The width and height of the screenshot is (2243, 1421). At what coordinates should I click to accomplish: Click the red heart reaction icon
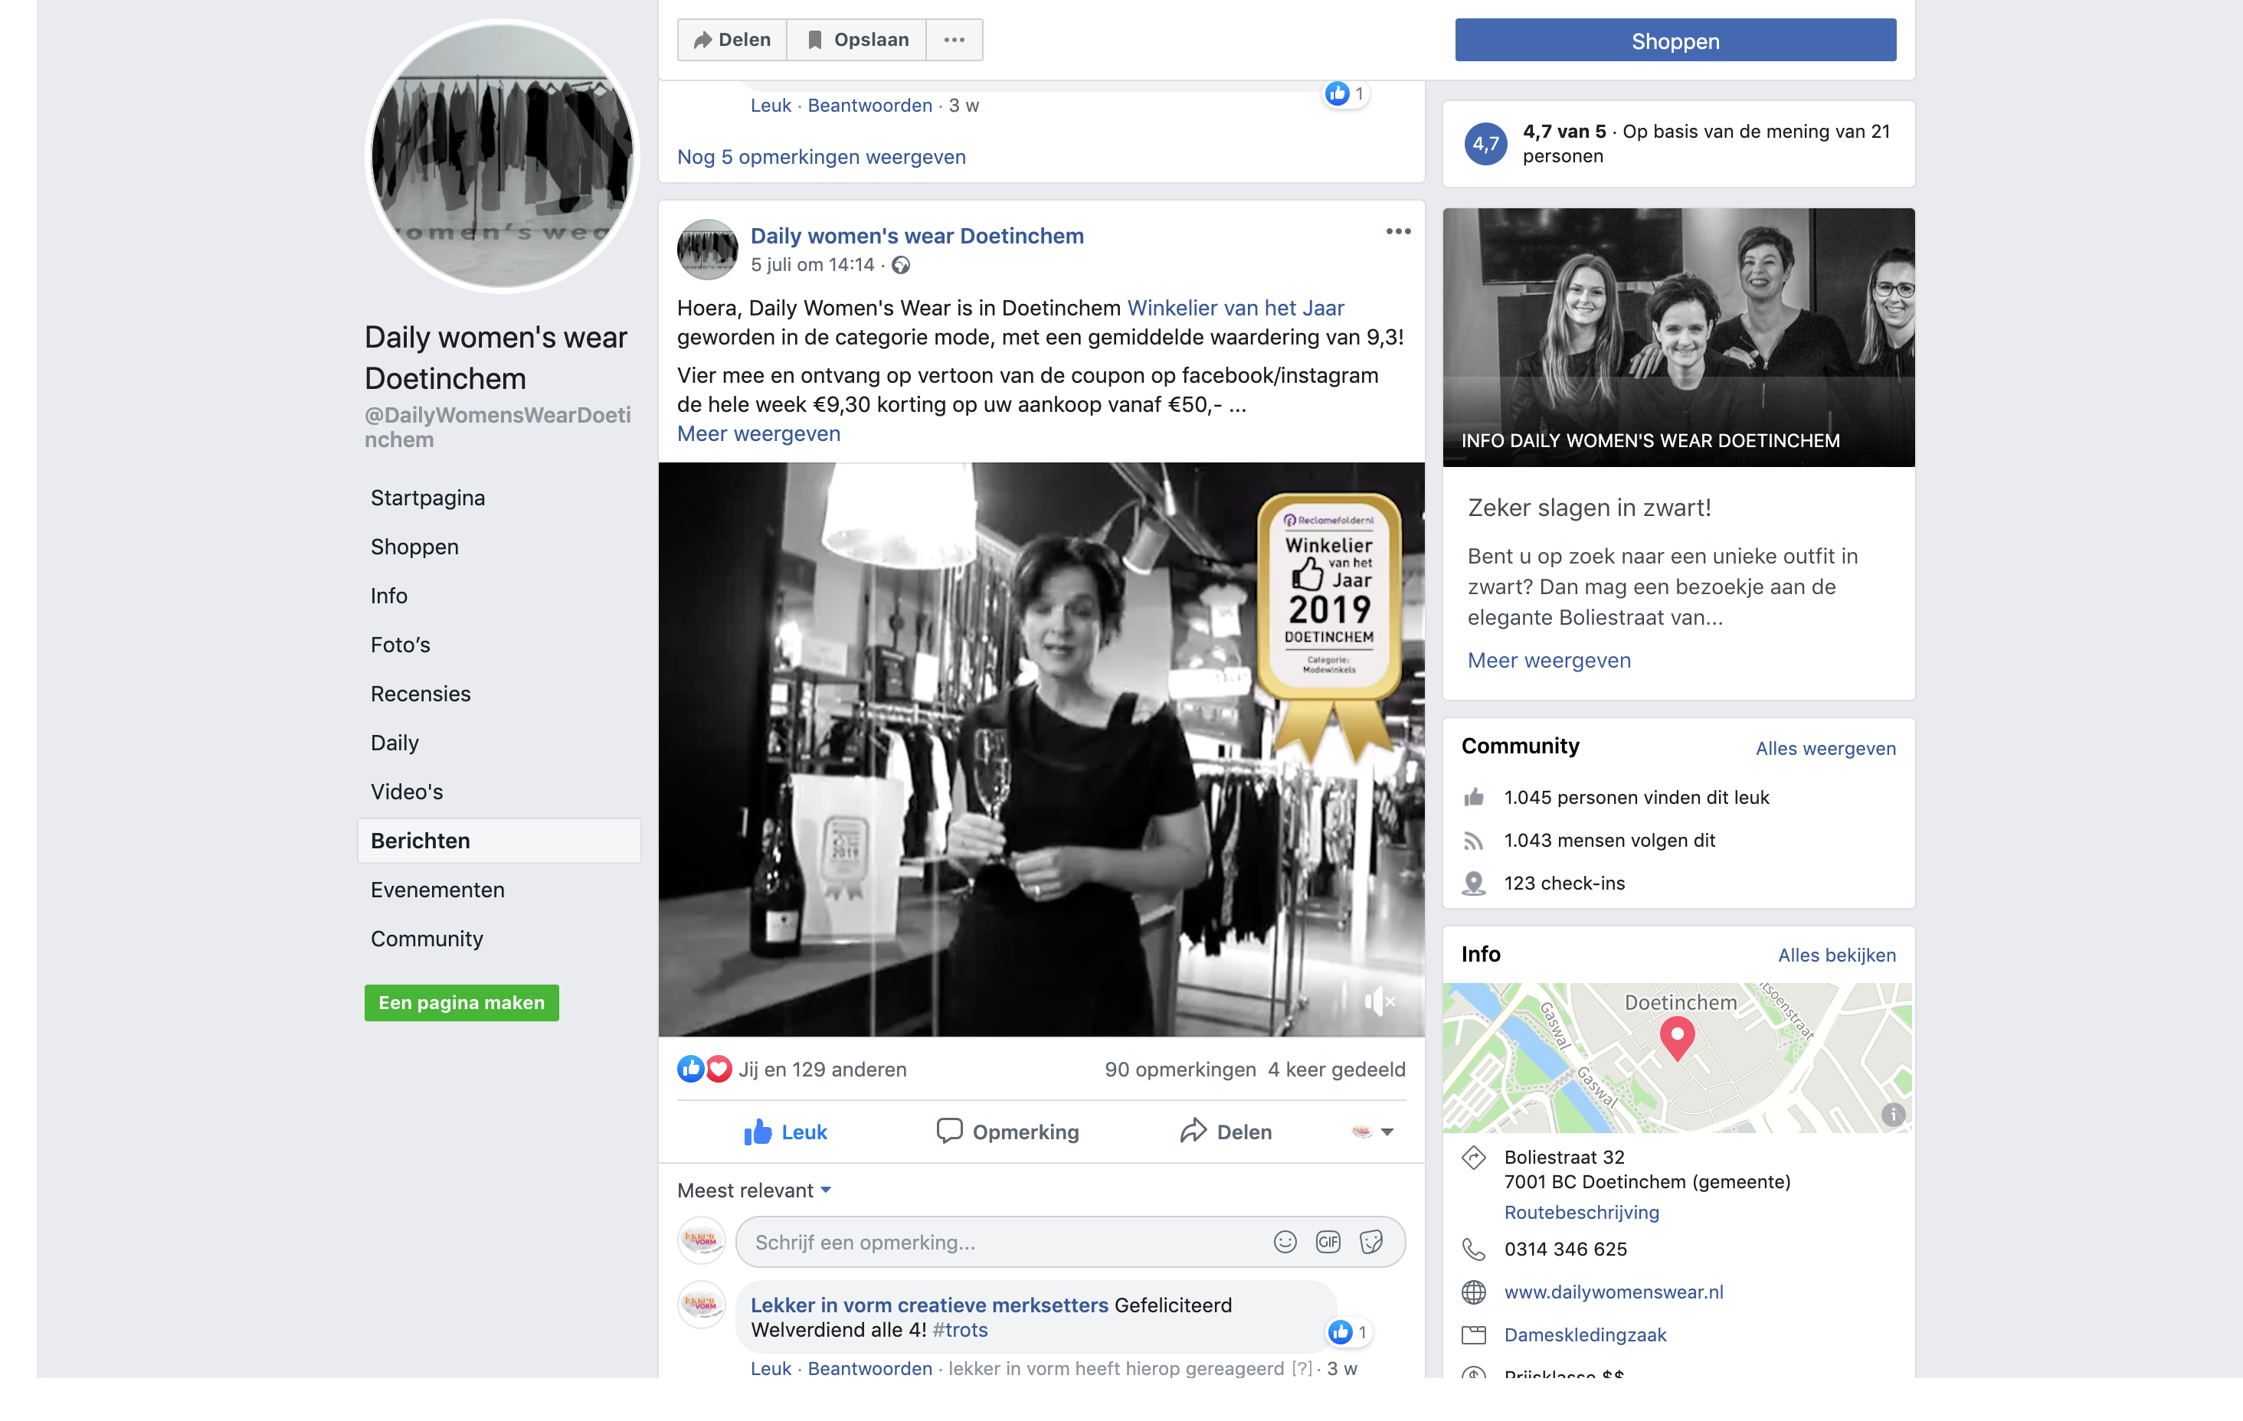point(718,1069)
